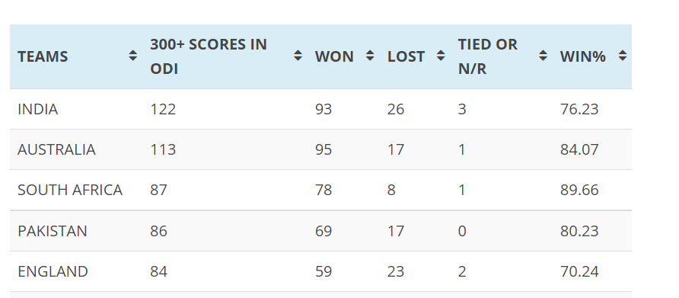
Task: Select the PAKISTAN team cell
Action: (x=52, y=231)
